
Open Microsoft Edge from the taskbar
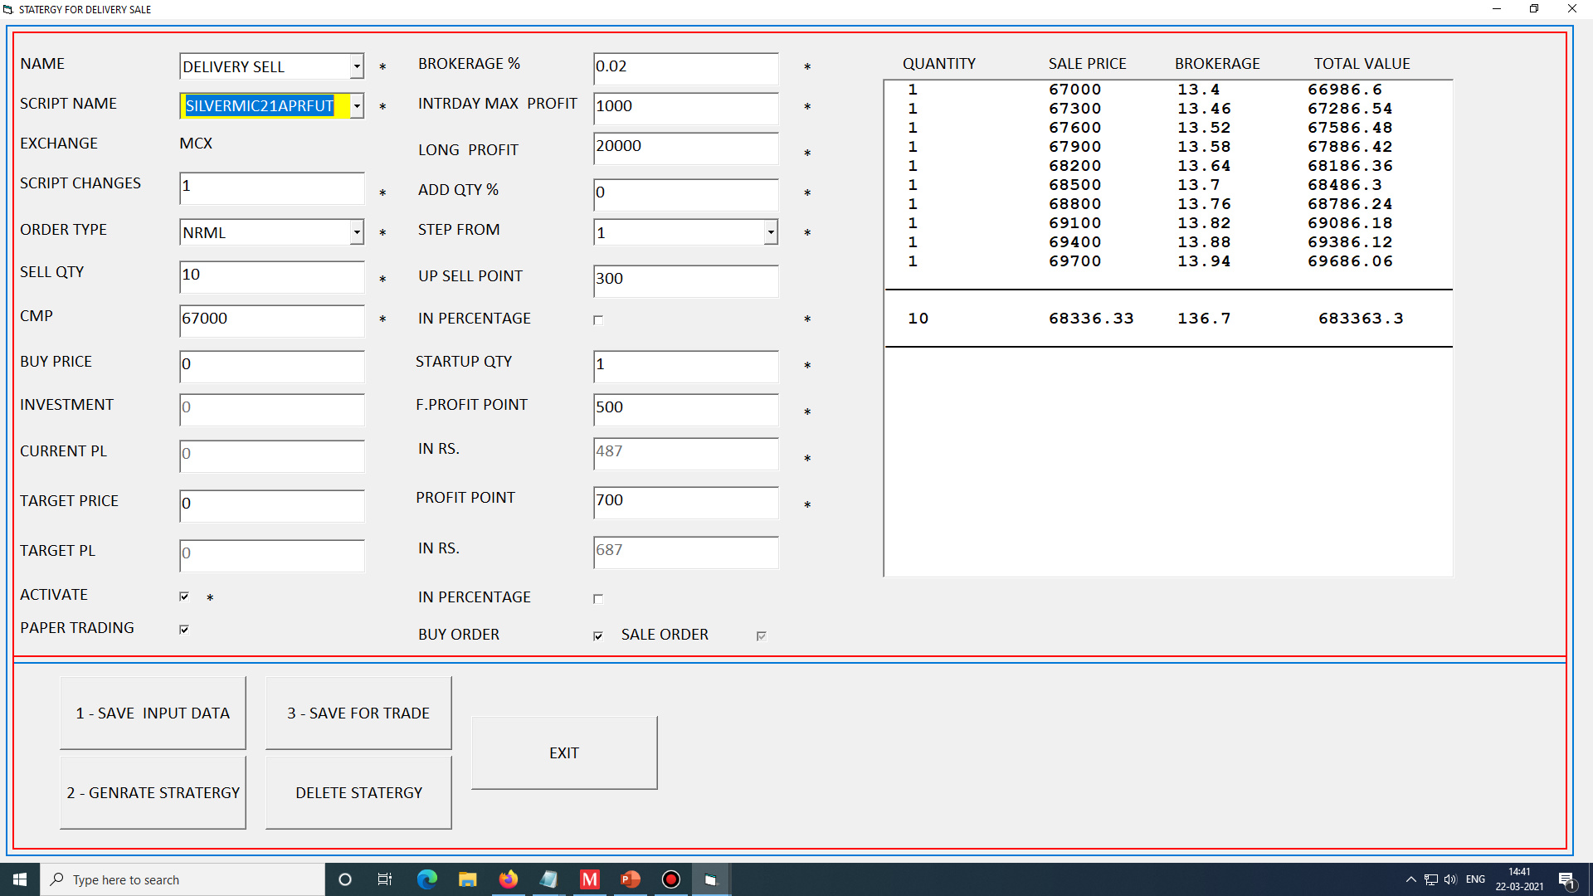coord(426,879)
